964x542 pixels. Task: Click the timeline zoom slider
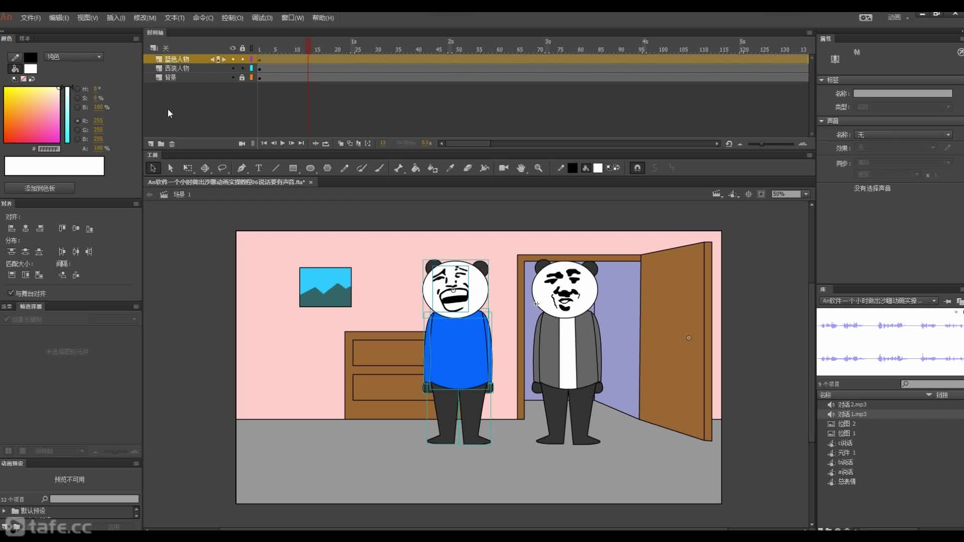[771, 144]
